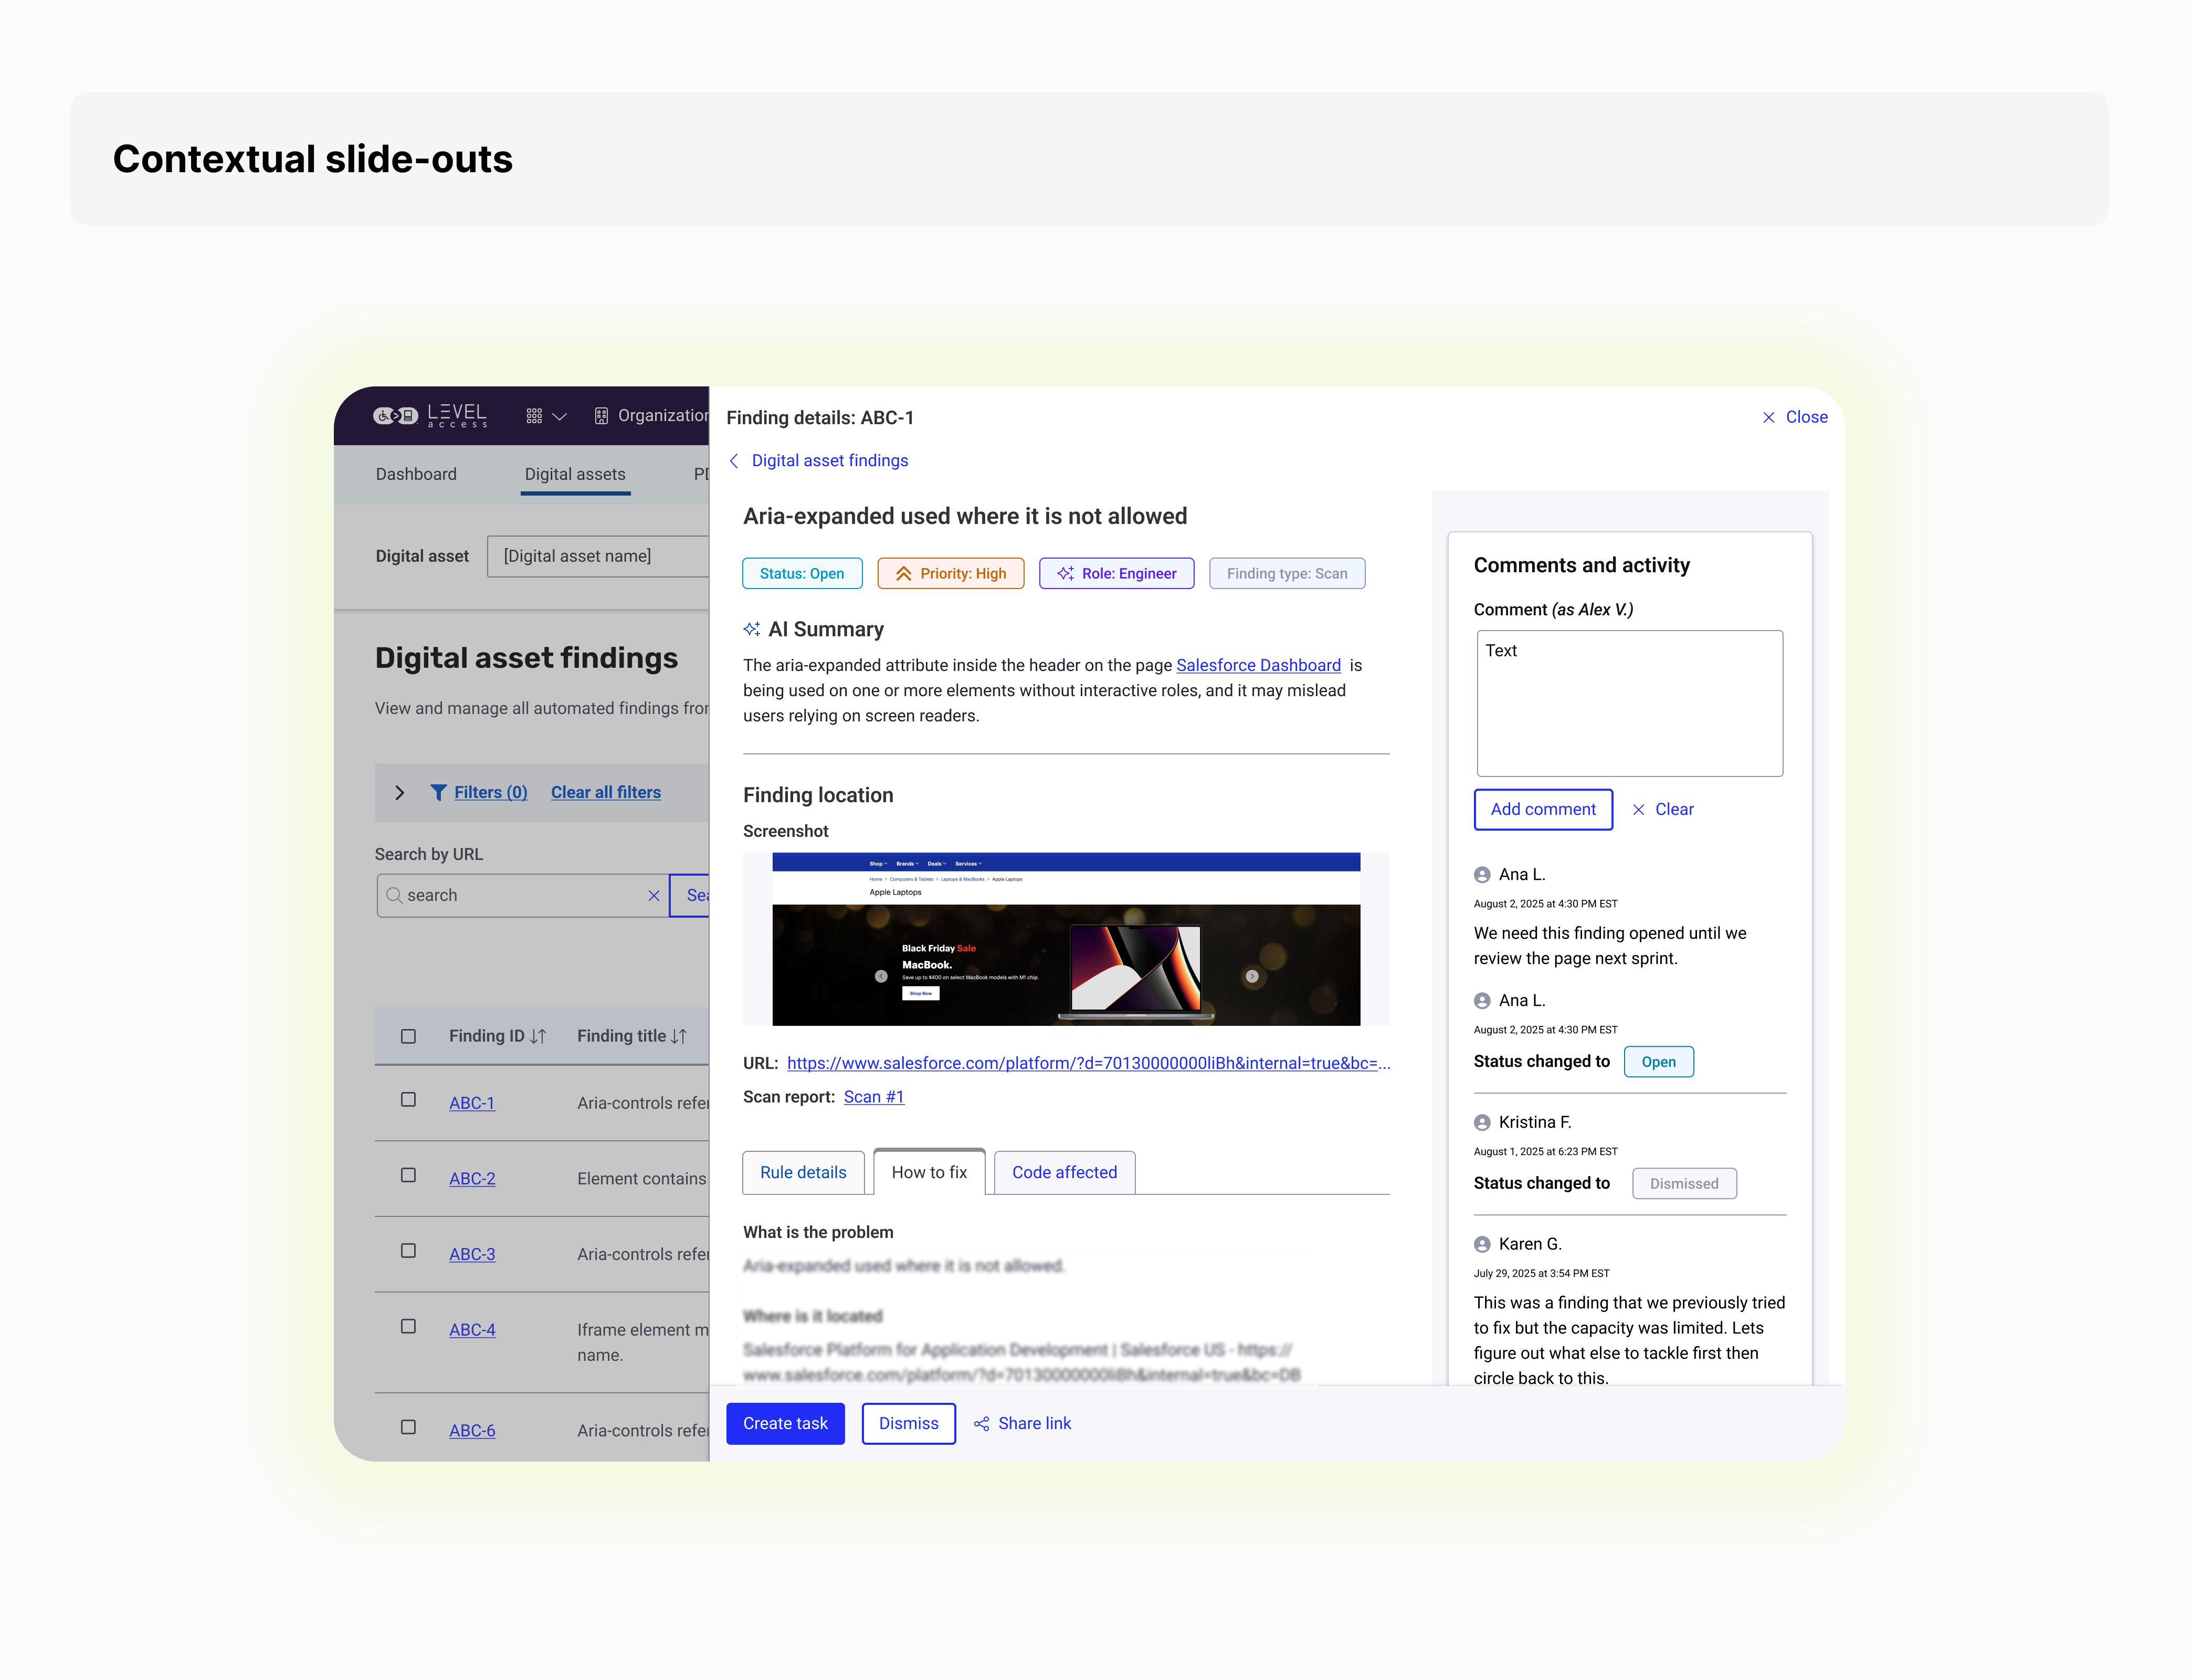Expand the filters panel chevron
2192x1680 pixels.
click(399, 792)
